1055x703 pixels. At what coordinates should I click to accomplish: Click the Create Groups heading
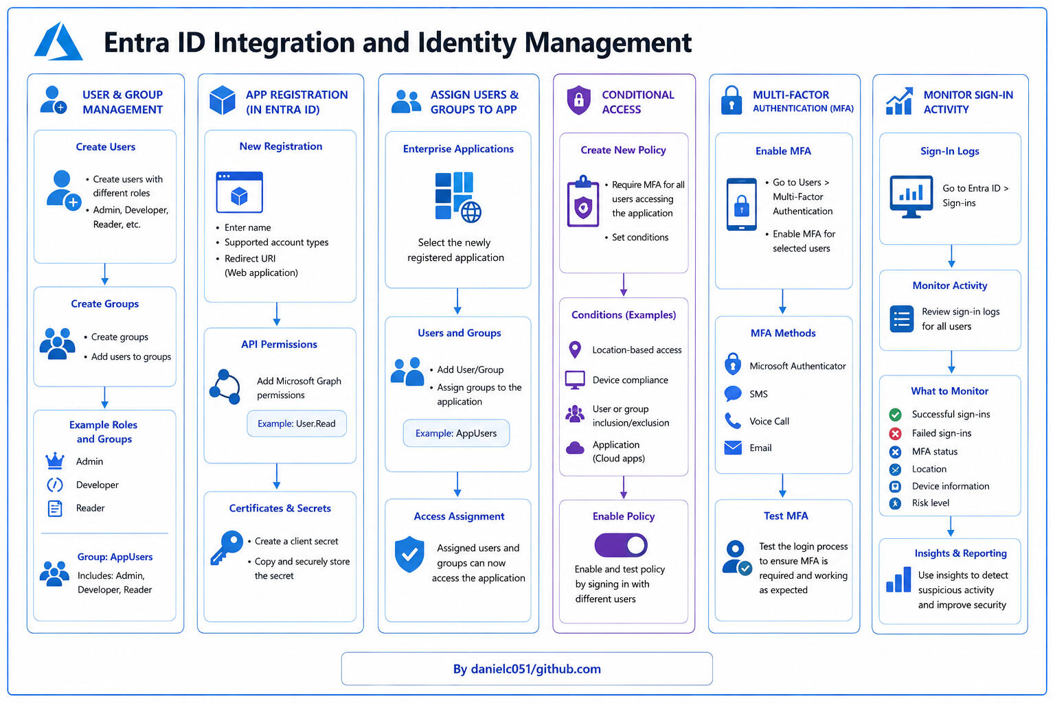(105, 303)
